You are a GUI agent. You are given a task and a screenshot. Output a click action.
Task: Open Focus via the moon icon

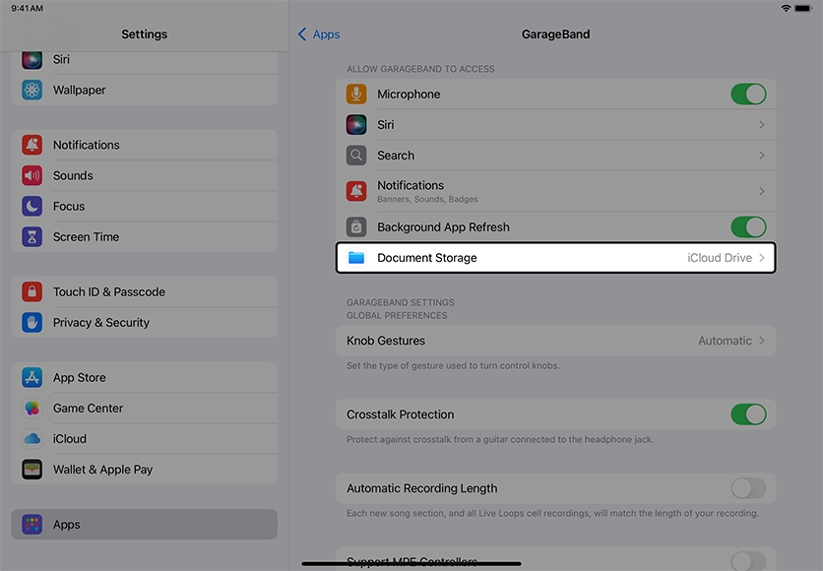coord(32,207)
